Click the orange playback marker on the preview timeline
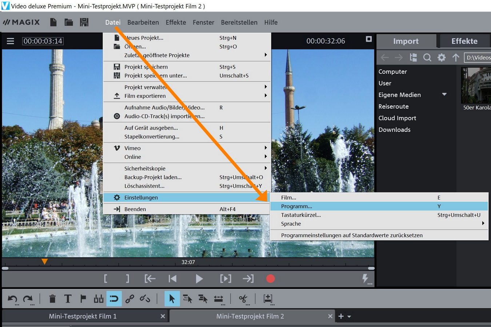The image size is (491, 327). 44,261
